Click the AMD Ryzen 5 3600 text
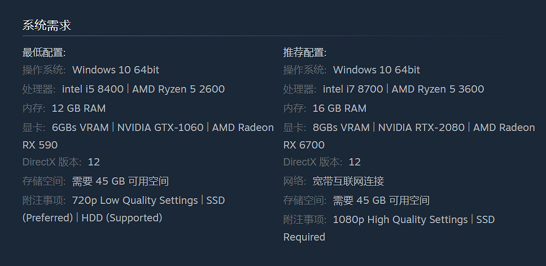This screenshot has width=546, height=266. 438,89
